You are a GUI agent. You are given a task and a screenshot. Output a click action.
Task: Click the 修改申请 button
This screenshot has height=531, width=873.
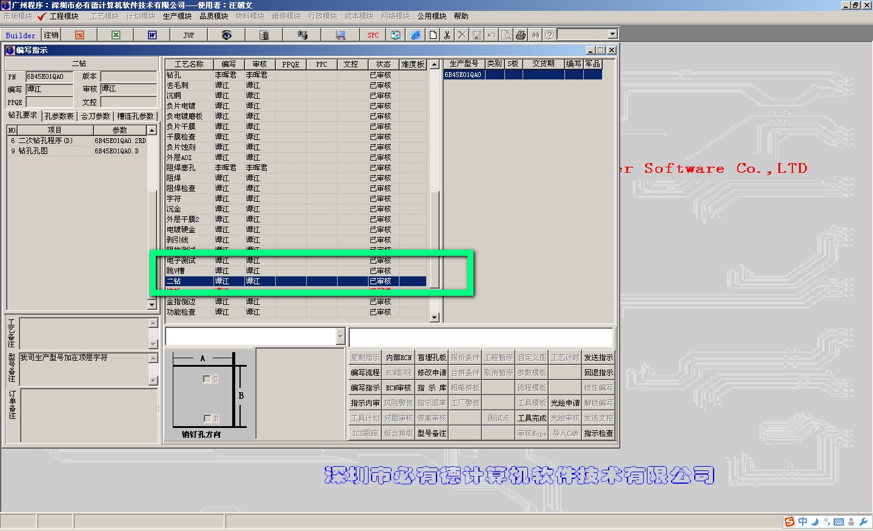432,373
